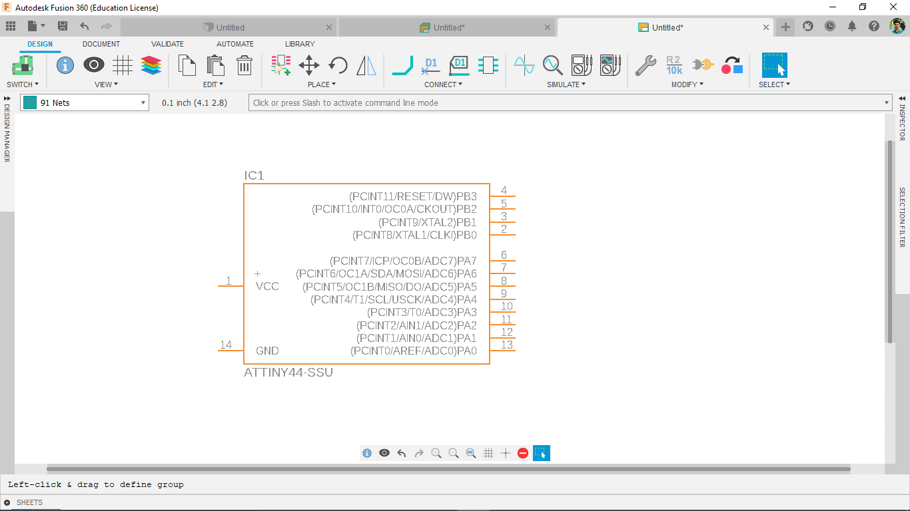Click the Name tool D1 icon
The width and height of the screenshot is (910, 511).
coord(430,65)
